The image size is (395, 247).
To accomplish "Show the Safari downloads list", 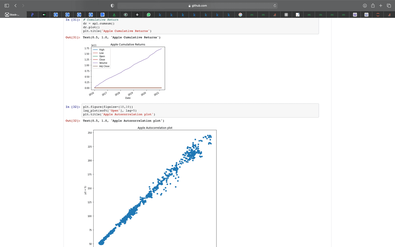I will tap(365, 5).
